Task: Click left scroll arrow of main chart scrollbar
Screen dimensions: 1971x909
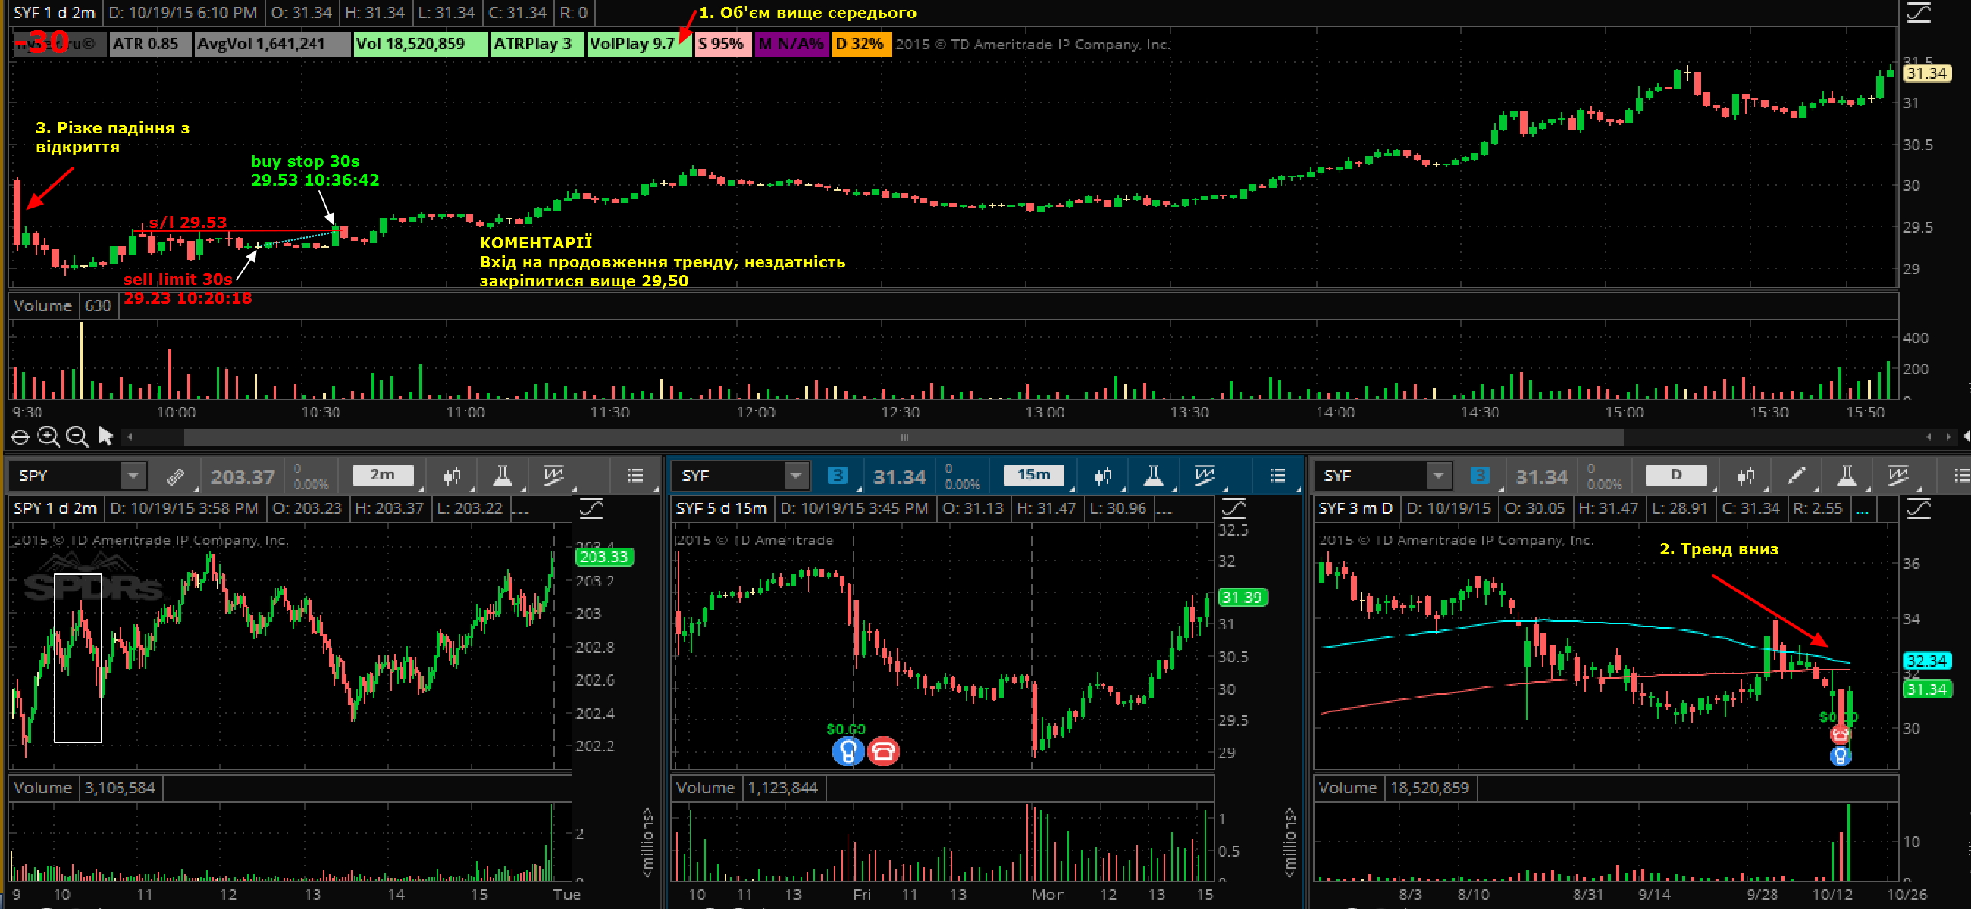Action: tap(130, 437)
